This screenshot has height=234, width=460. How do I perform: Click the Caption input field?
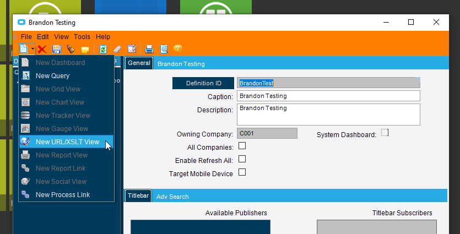coord(328,96)
